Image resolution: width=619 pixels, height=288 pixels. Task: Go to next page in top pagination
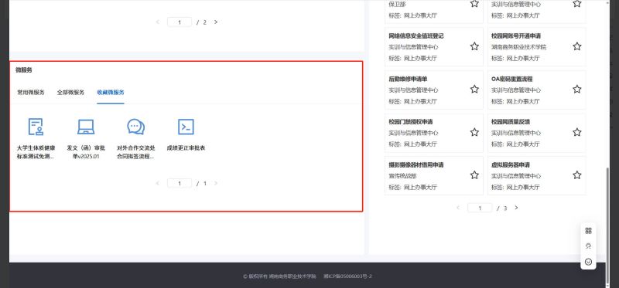(x=216, y=22)
